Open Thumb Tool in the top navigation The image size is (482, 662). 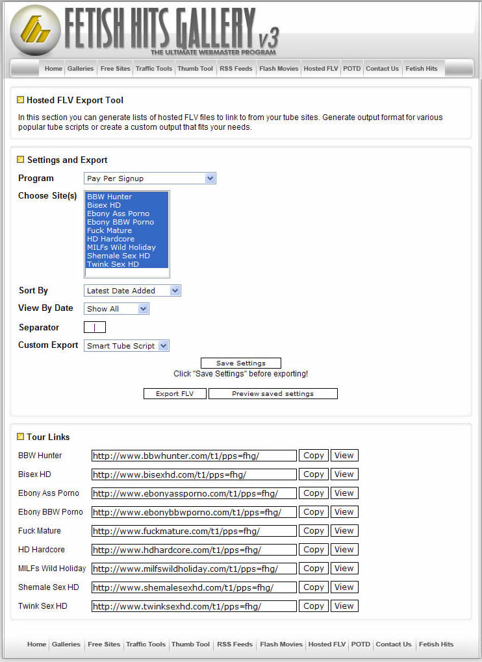[x=195, y=68]
